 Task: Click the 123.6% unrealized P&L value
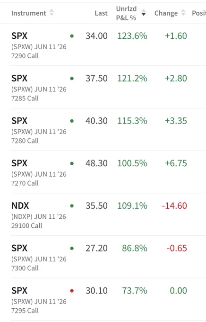132,36
